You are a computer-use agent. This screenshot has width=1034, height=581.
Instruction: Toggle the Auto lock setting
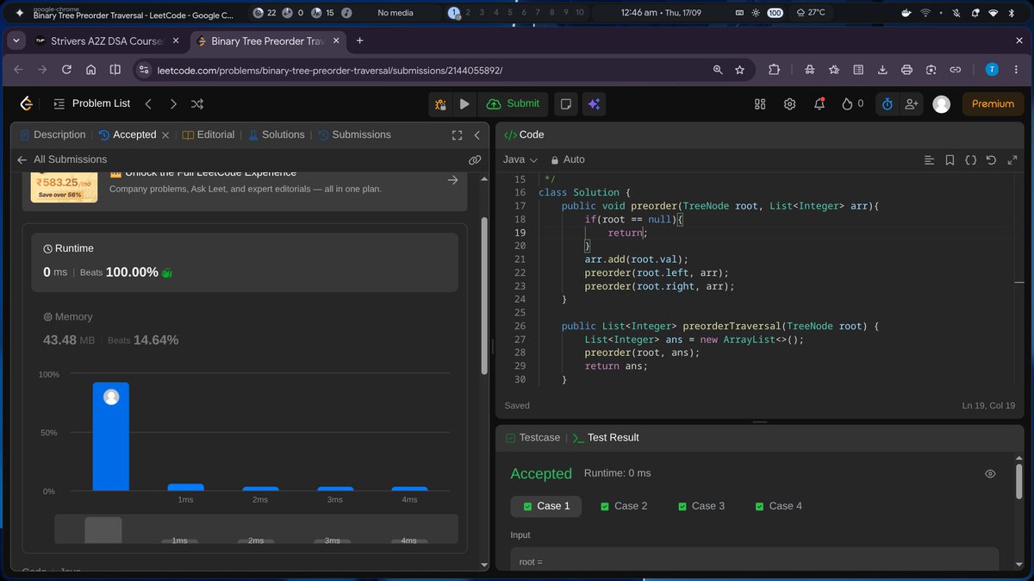(x=567, y=159)
